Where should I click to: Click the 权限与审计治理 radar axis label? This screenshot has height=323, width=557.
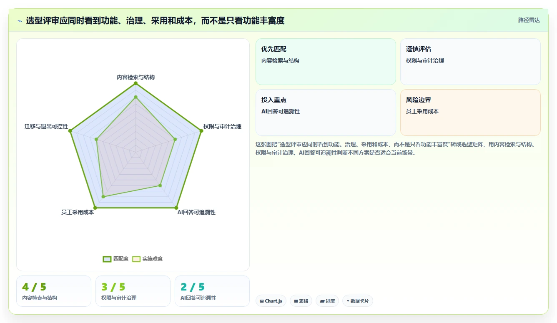(222, 126)
